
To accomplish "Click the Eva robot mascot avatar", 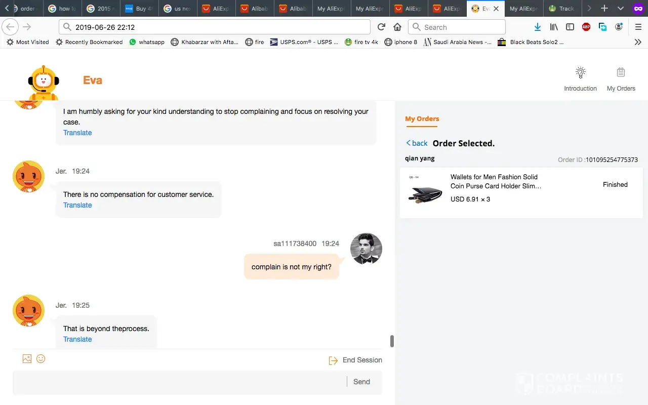I will [x=44, y=83].
